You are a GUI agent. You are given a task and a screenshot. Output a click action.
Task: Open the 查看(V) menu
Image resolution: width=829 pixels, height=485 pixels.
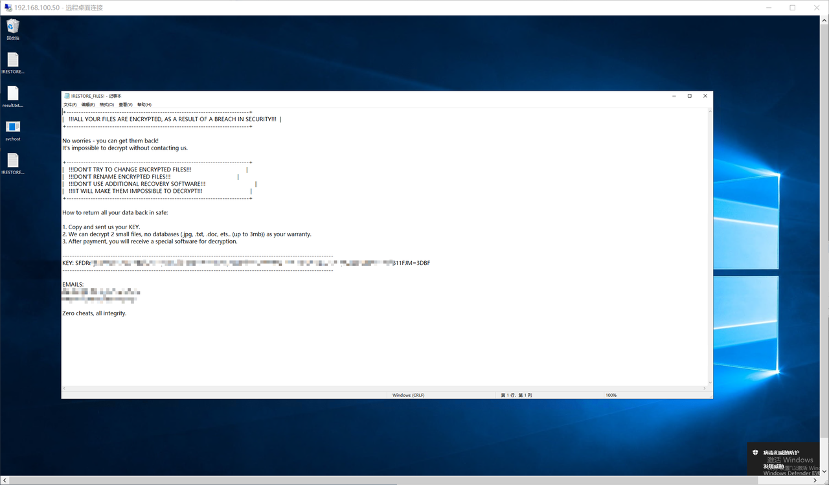click(126, 105)
